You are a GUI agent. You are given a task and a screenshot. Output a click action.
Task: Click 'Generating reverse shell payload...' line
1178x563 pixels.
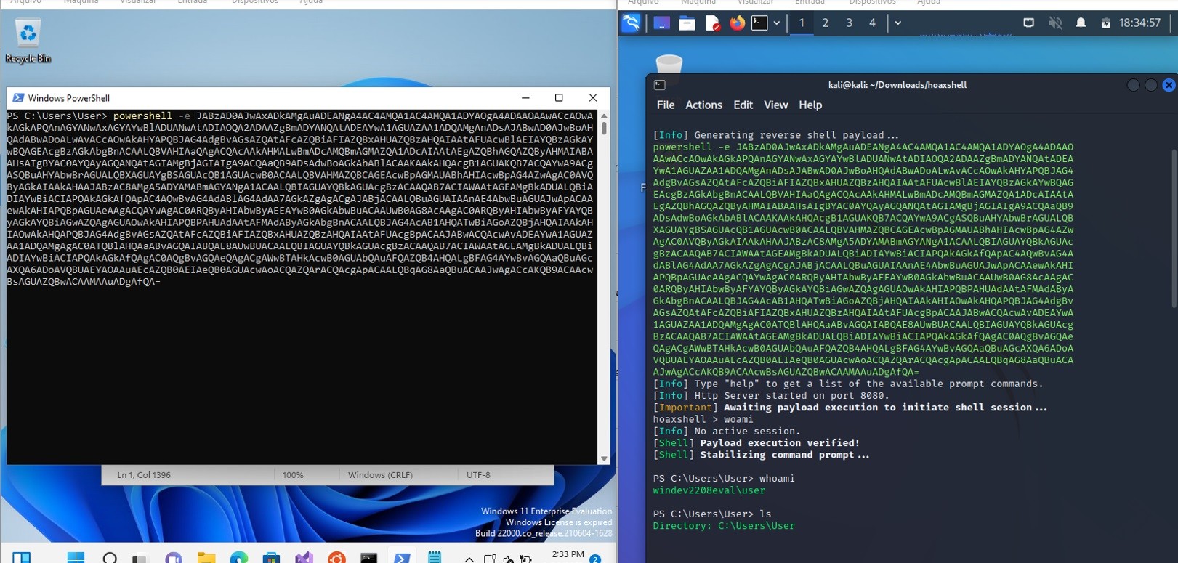click(x=775, y=135)
